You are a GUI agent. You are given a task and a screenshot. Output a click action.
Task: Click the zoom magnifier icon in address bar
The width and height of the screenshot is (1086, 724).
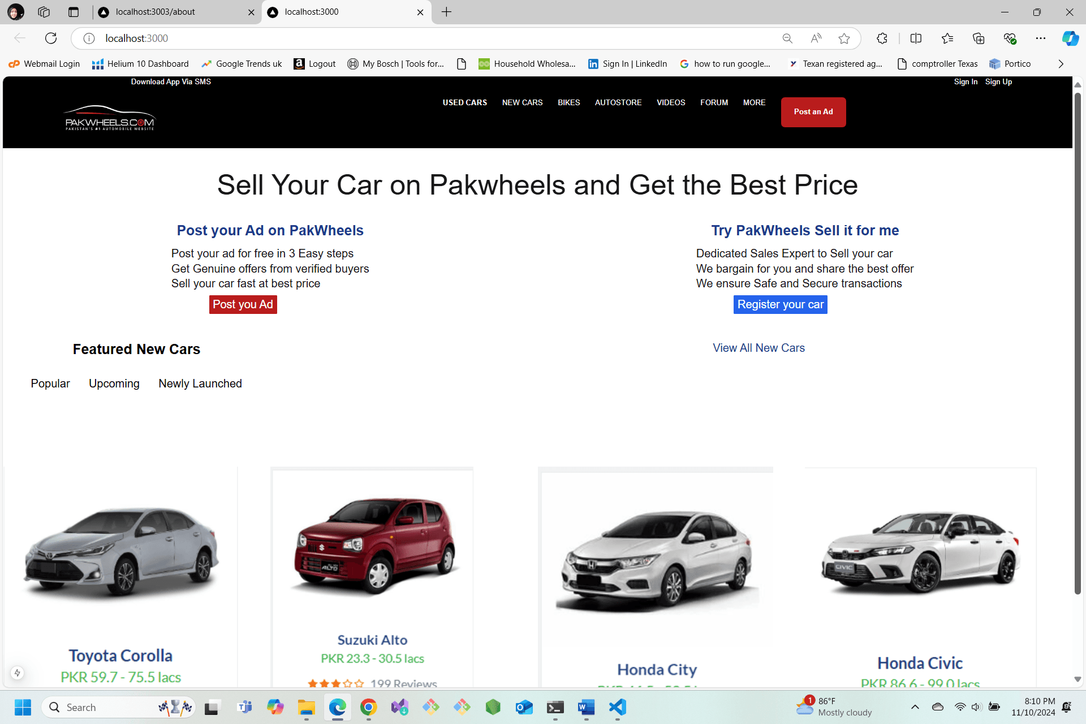[787, 38]
